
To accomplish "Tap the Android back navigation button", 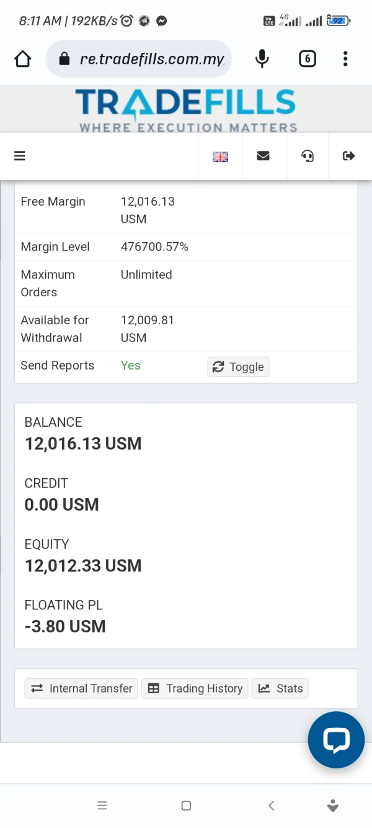I will click(271, 806).
